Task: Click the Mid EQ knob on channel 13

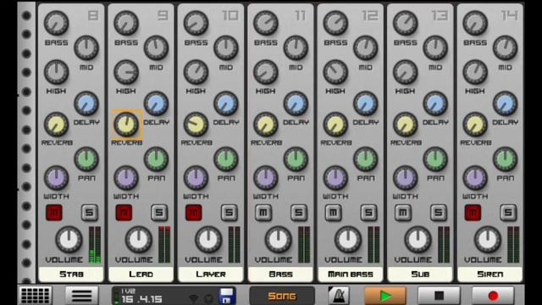Action: (x=435, y=47)
